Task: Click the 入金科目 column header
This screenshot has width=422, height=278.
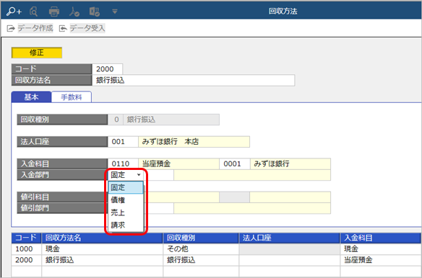Action: (x=381, y=238)
